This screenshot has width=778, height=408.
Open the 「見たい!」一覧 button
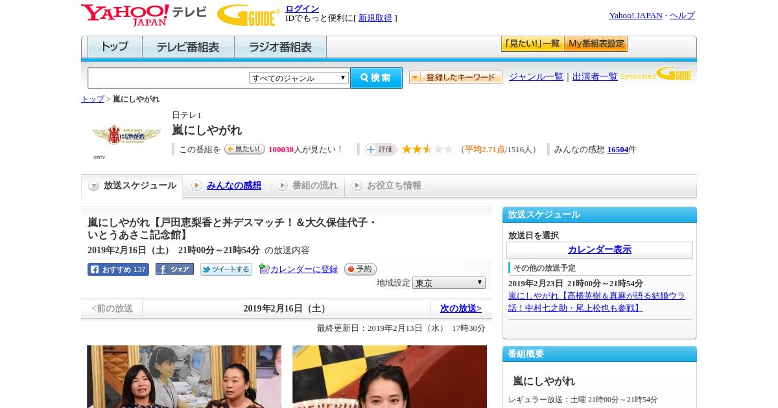pos(532,44)
